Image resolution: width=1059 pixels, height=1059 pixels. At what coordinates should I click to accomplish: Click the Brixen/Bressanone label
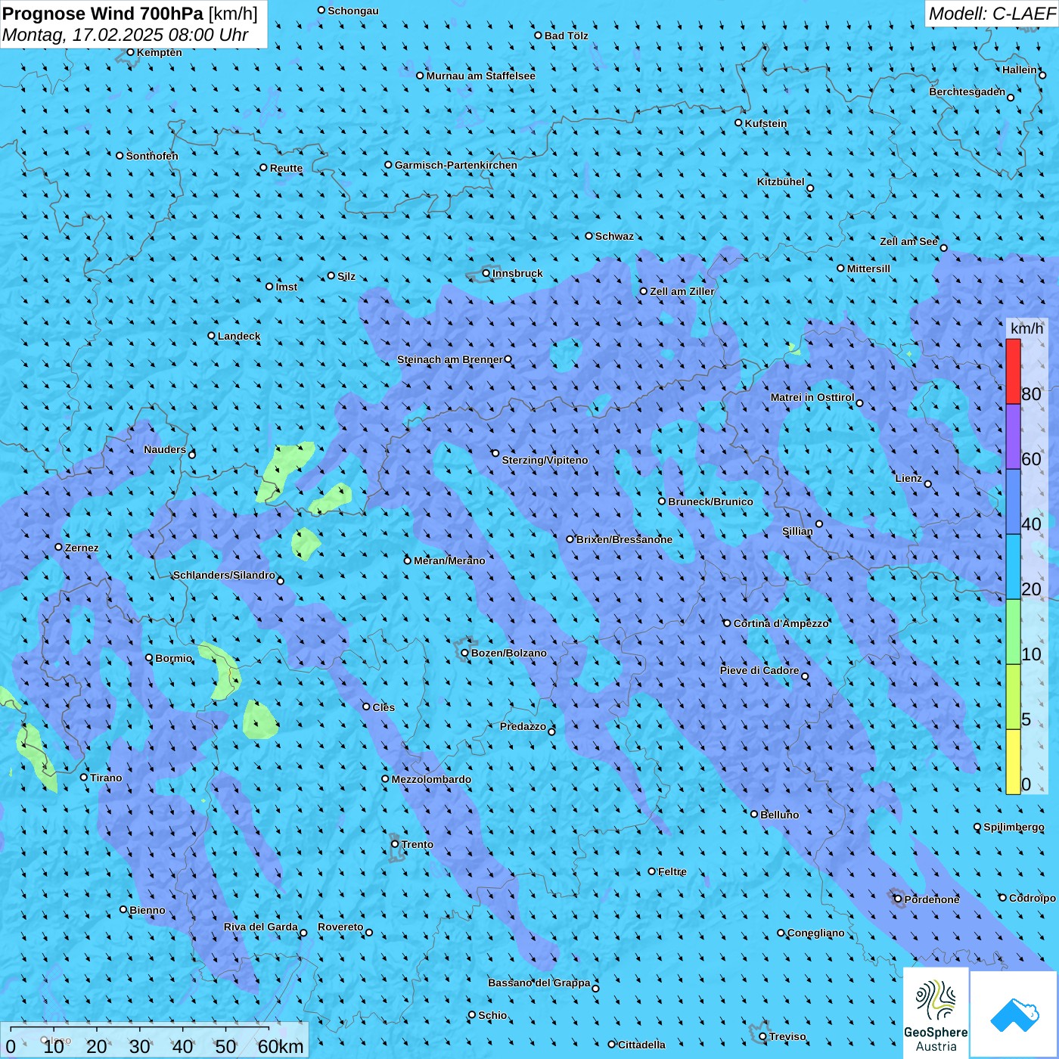click(624, 539)
